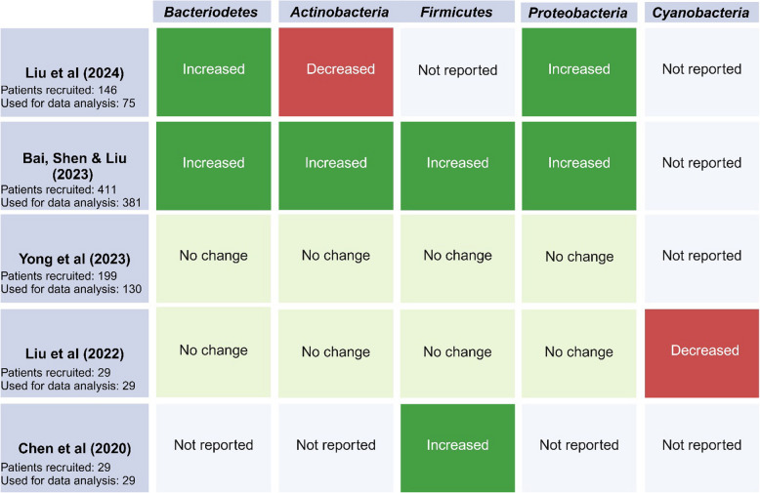Select Liu et al (2022) Bacteriodetes No change cell
The image size is (760, 493).
point(213,350)
